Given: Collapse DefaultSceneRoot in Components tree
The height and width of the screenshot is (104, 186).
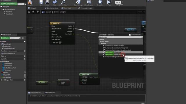Looking at the screenshot, I should [2, 10].
